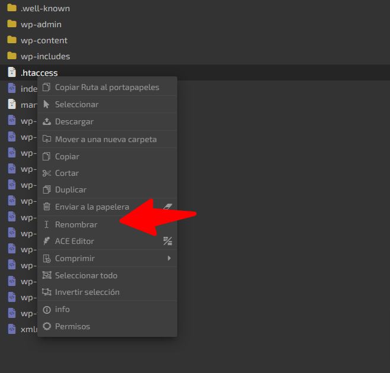
Task: Click the duplicate icon beside Duplicar
Action: click(46, 190)
